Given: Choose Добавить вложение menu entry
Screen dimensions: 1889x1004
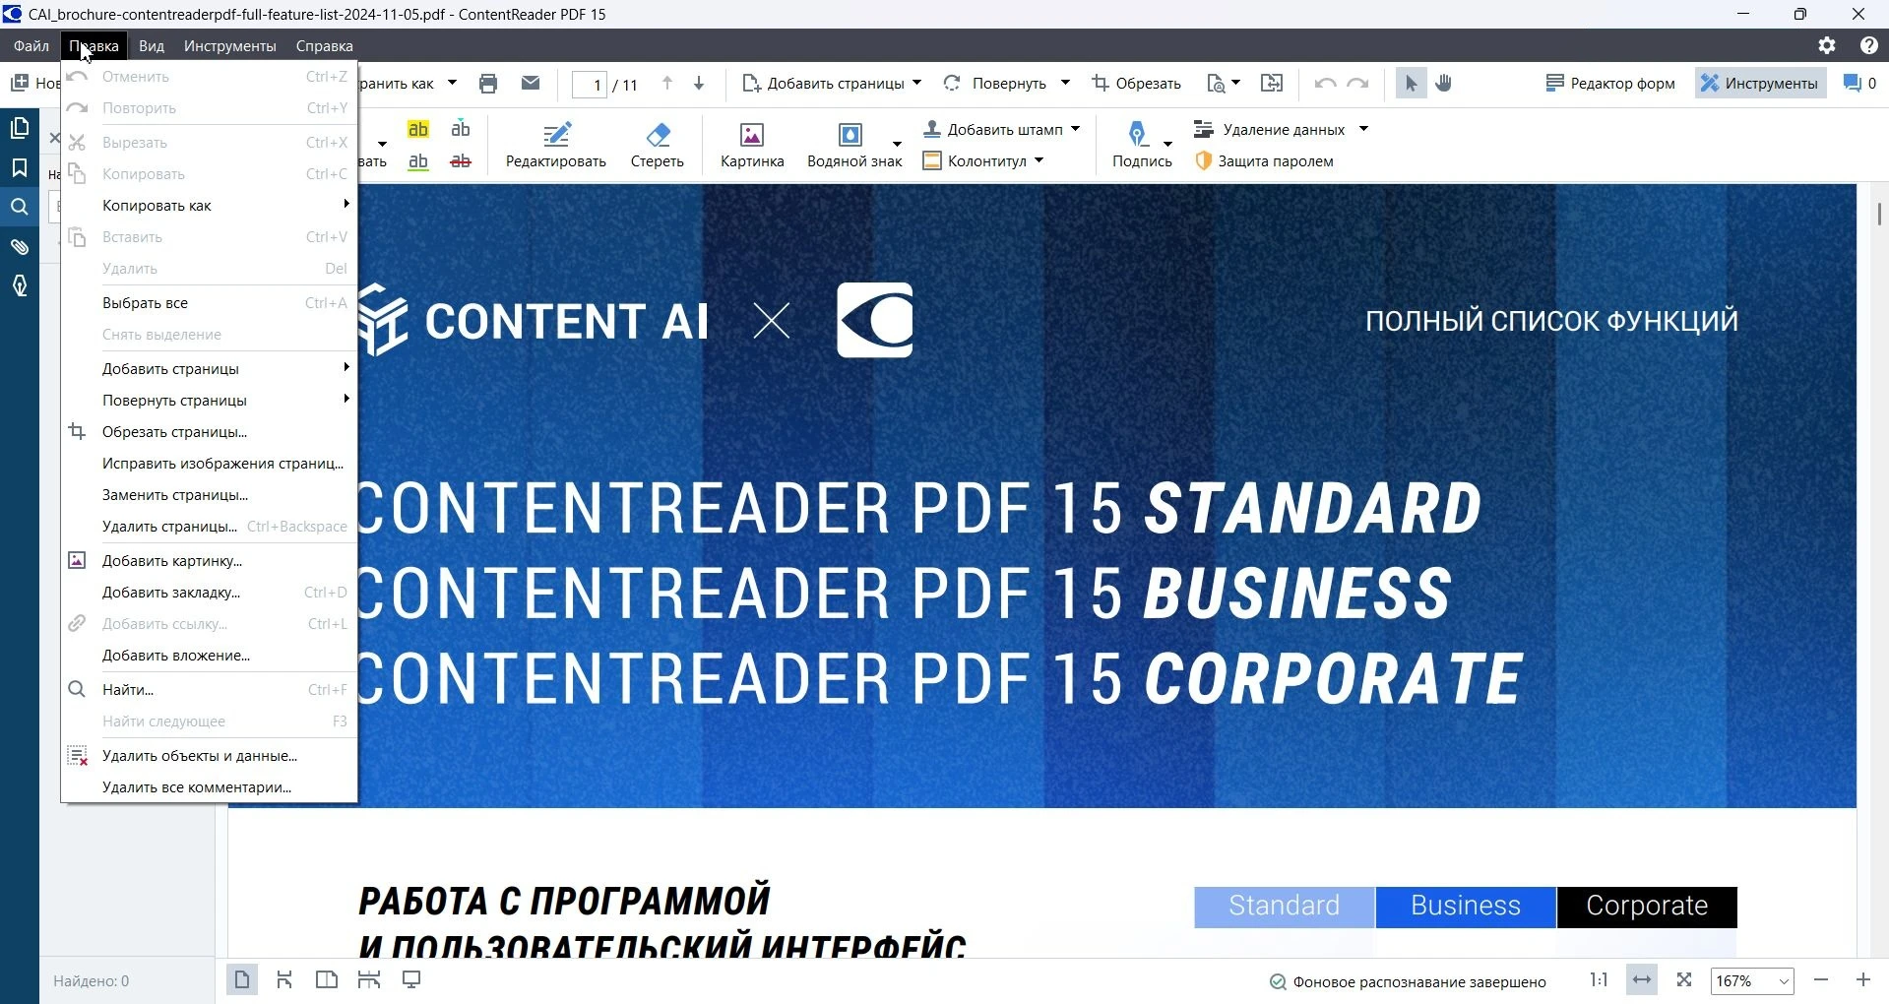Looking at the screenshot, I should tap(209, 656).
